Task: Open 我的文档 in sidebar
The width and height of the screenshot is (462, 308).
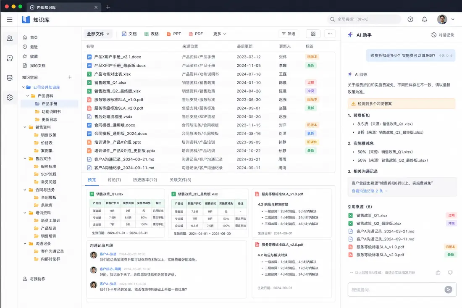Action: tap(34, 66)
